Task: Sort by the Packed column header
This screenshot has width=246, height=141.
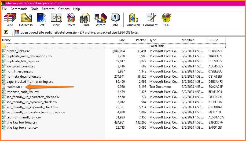Action: point(141,40)
